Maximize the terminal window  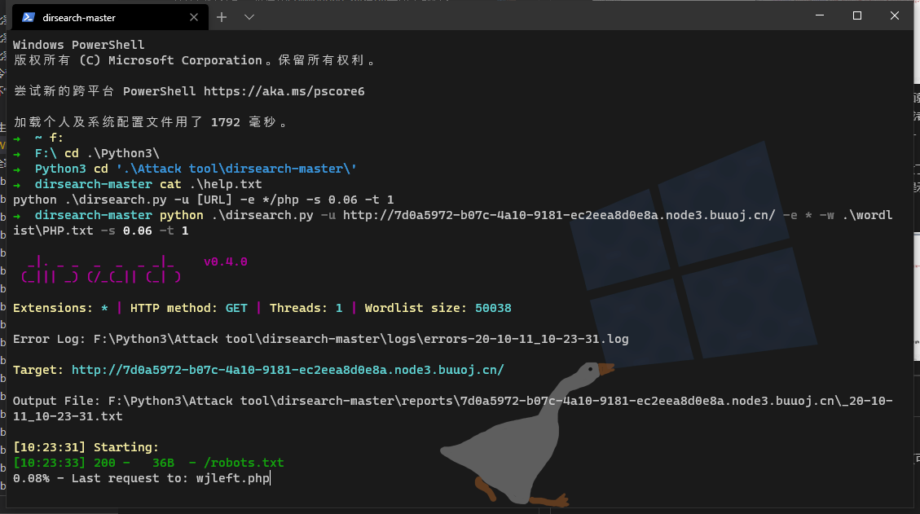[x=857, y=15]
